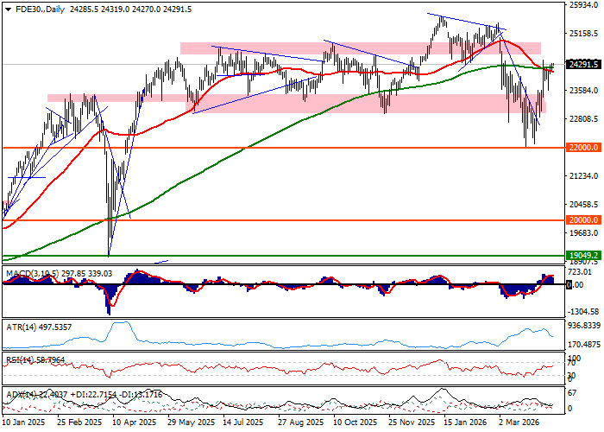Click the 25 Nov 2025 date label
The height and width of the screenshot is (432, 604).
(409, 423)
